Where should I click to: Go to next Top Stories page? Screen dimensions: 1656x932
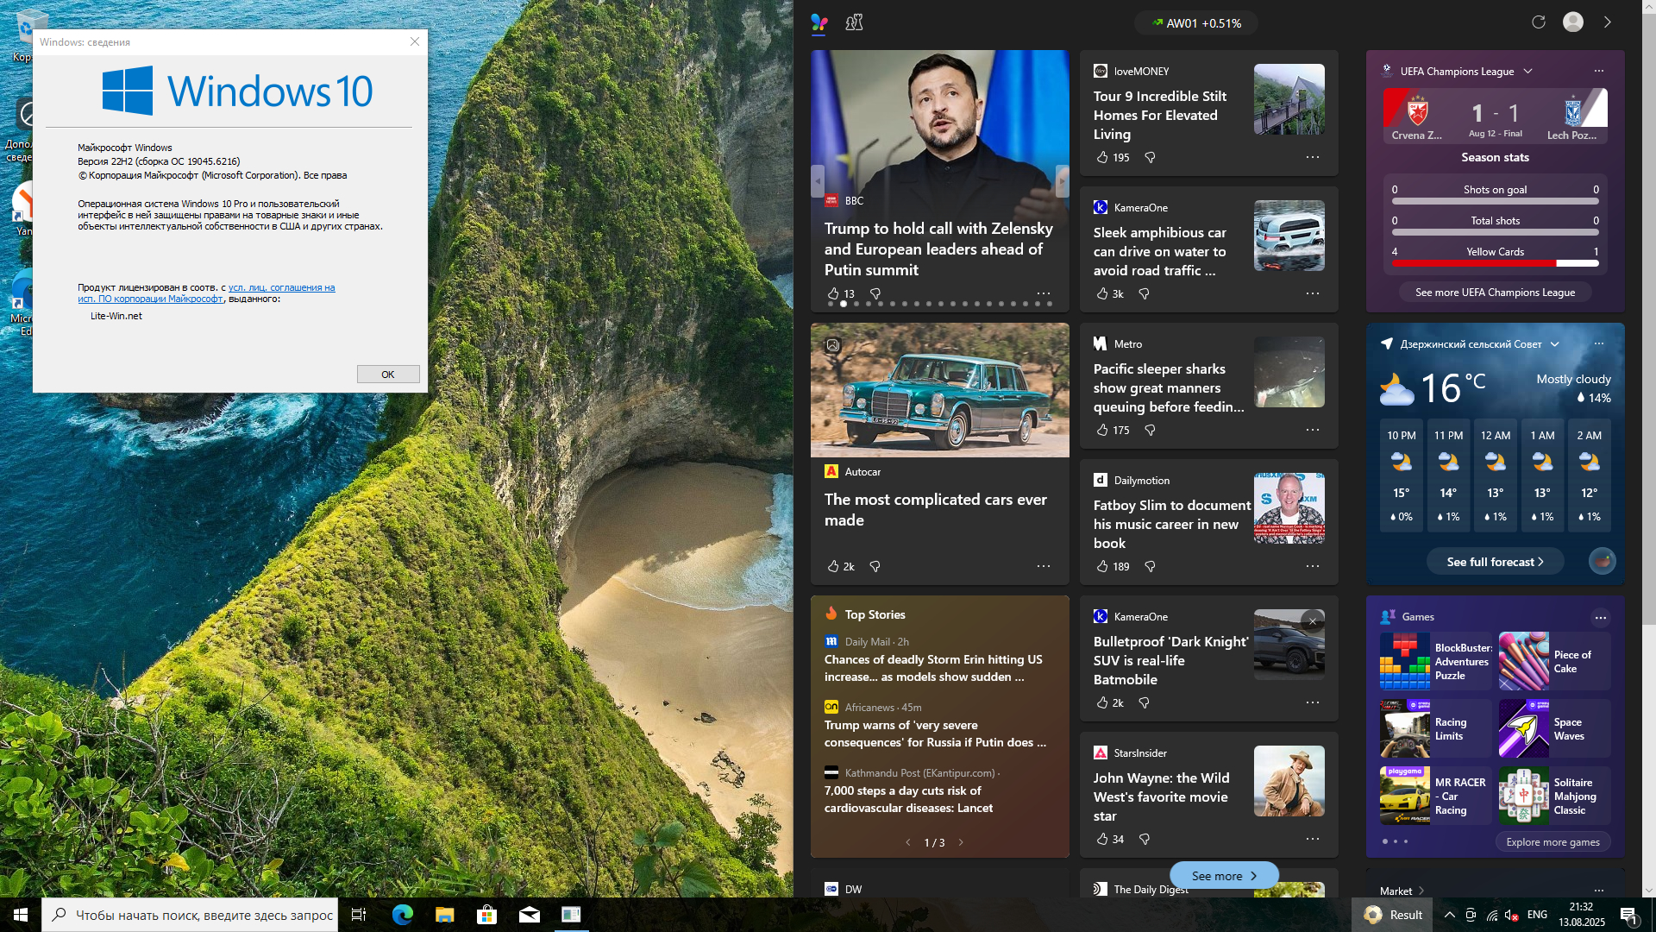point(961,842)
